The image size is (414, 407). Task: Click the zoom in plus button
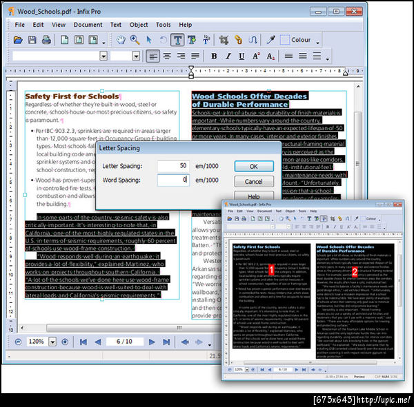pyautogui.click(x=65, y=342)
